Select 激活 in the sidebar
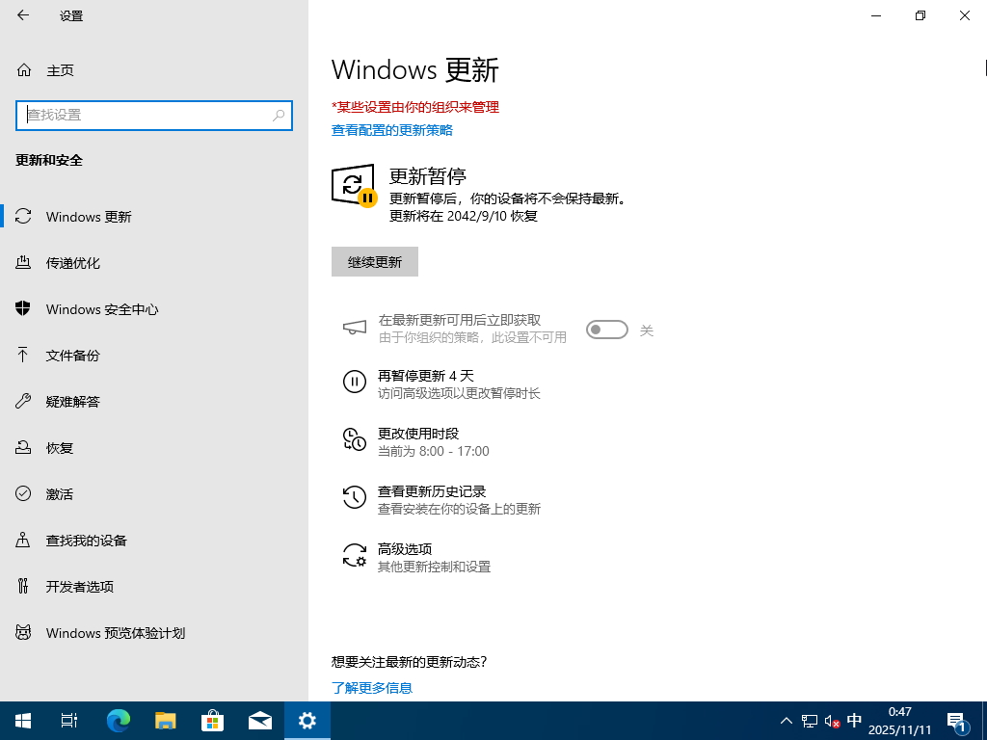 point(60,493)
